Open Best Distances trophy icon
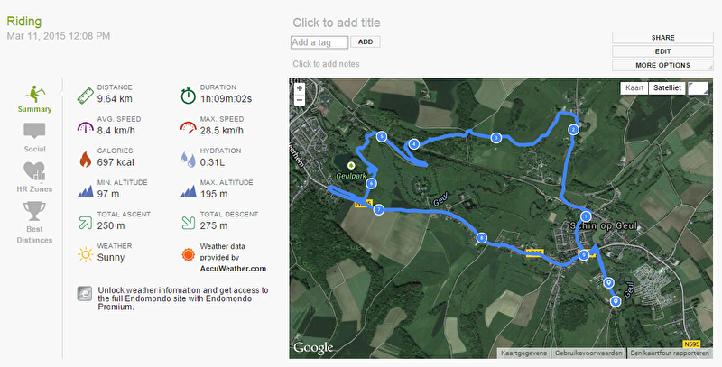Viewport: 722px width, 367px height. coord(34,211)
